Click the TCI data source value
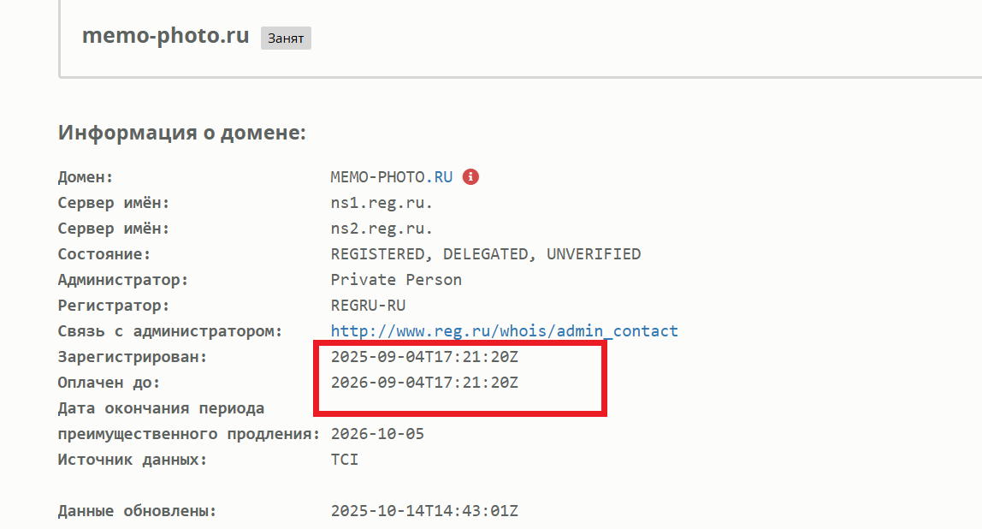982x529 pixels. 345,460
